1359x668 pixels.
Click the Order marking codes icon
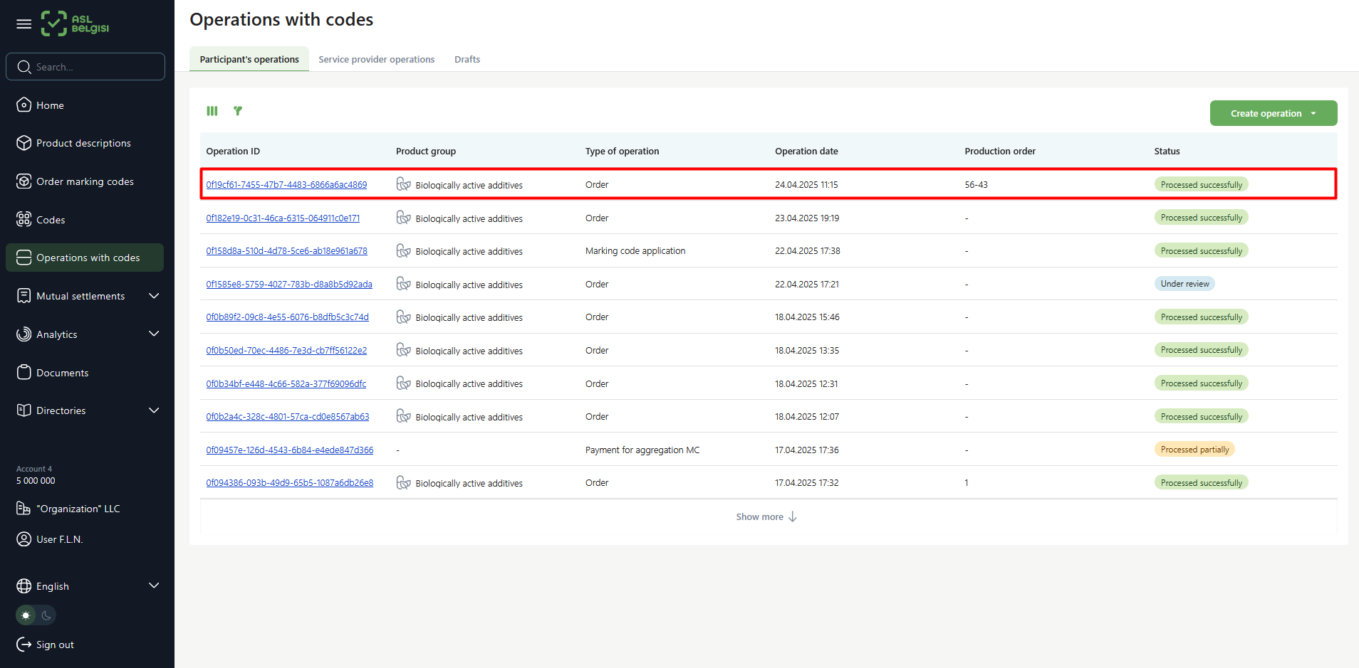click(24, 181)
